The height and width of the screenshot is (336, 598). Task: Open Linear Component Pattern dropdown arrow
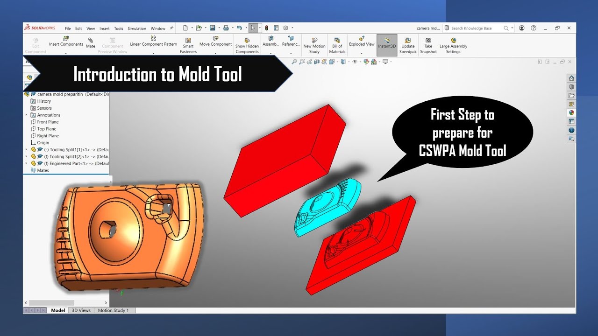coord(153,53)
